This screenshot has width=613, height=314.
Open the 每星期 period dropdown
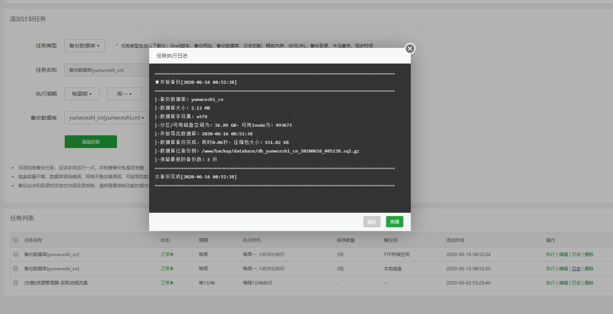82,94
